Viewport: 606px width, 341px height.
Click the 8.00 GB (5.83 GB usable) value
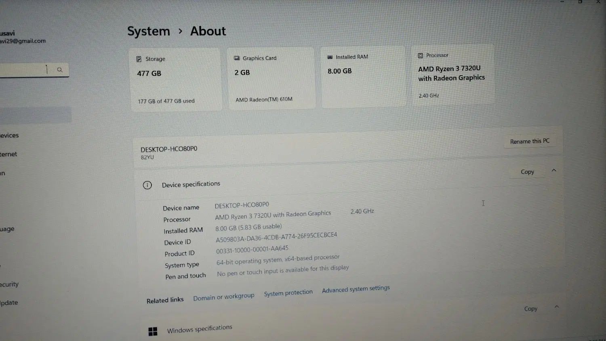(248, 227)
